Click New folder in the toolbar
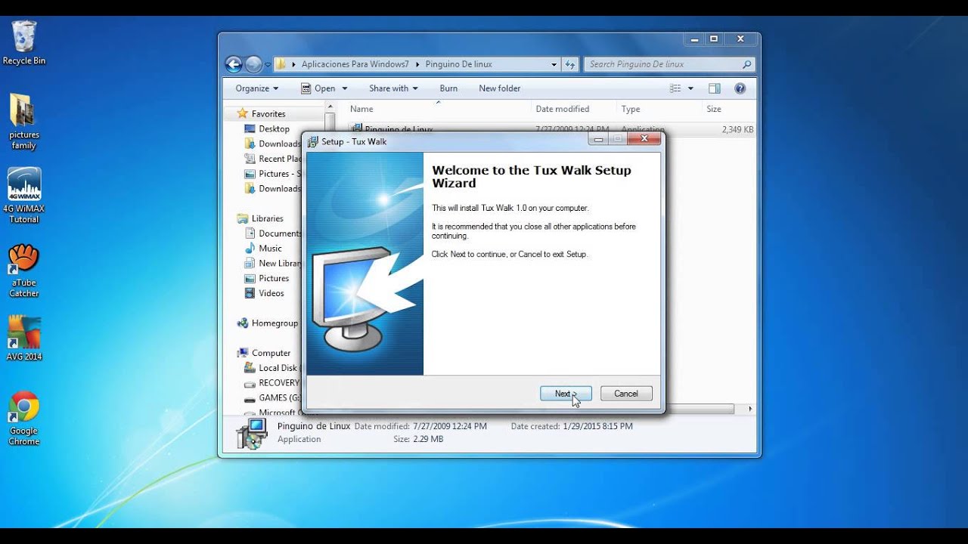 tap(500, 88)
